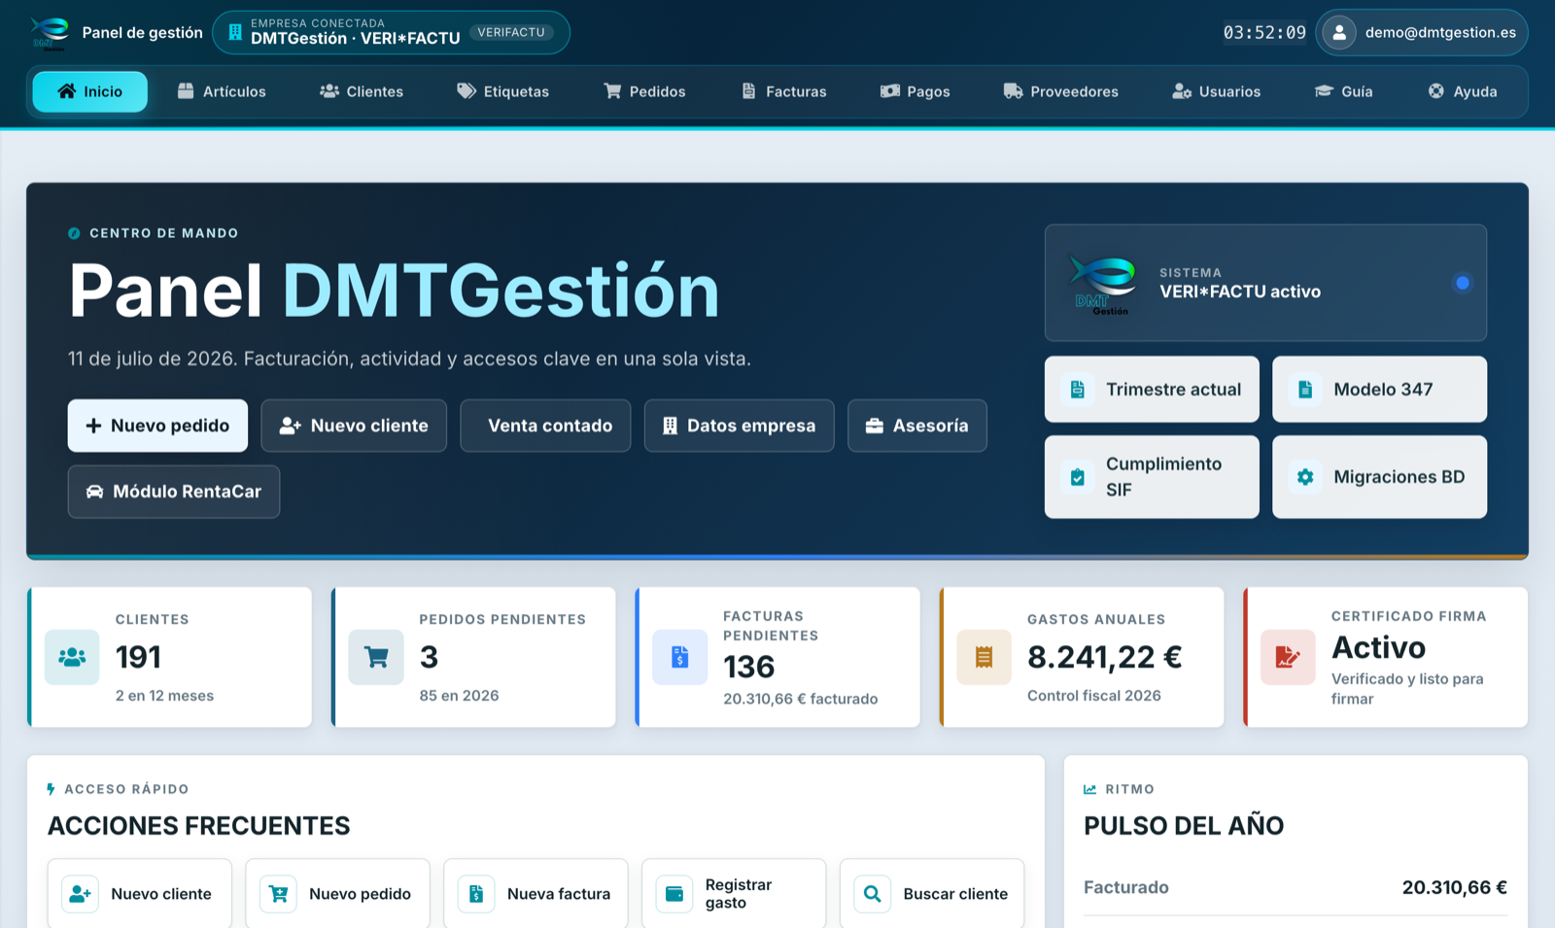The width and height of the screenshot is (1555, 928).
Task: Click the Asesoría button
Action: pos(917,426)
